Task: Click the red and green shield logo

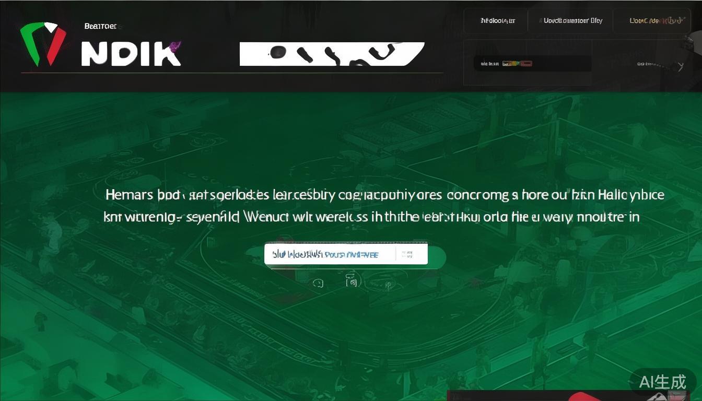Action: click(43, 44)
